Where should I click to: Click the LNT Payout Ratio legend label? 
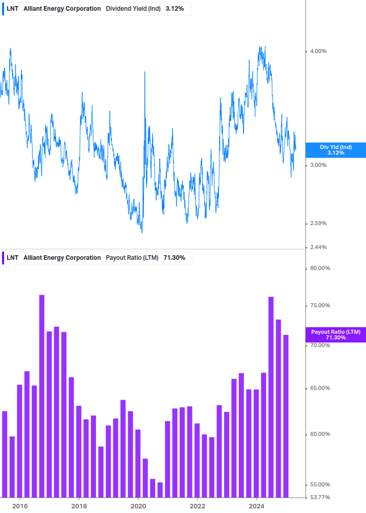97,258
